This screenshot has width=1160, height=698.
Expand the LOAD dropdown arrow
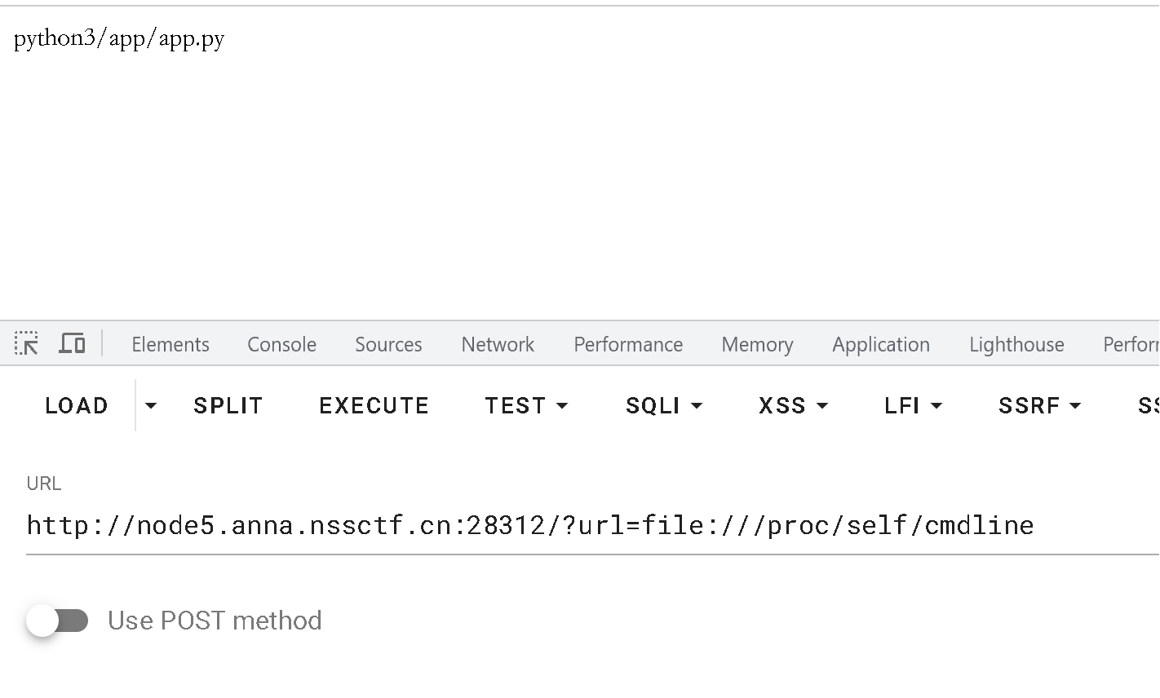coord(151,405)
